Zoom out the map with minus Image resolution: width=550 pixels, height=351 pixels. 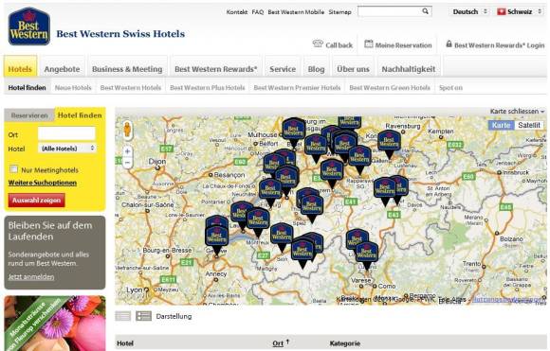[127, 163]
